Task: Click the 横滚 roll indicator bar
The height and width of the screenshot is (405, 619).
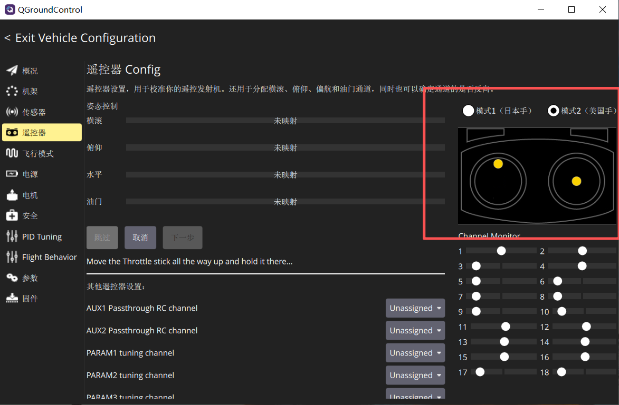Action: click(x=285, y=121)
